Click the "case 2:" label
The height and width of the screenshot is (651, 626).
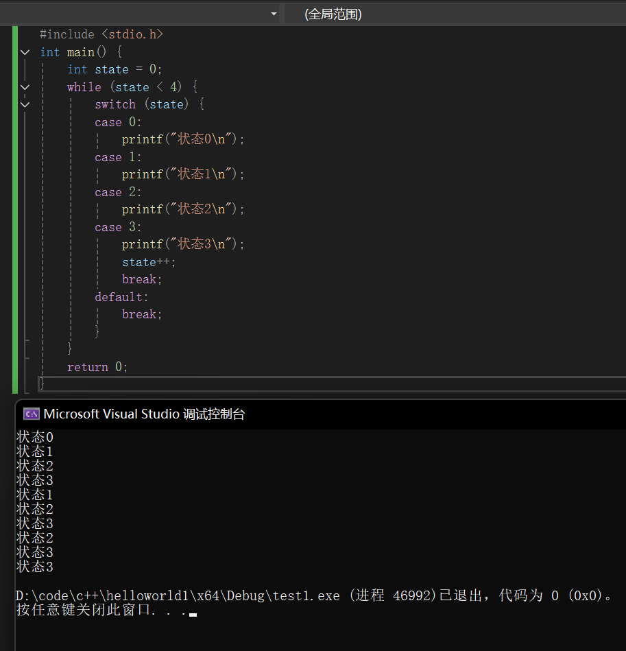118,192
